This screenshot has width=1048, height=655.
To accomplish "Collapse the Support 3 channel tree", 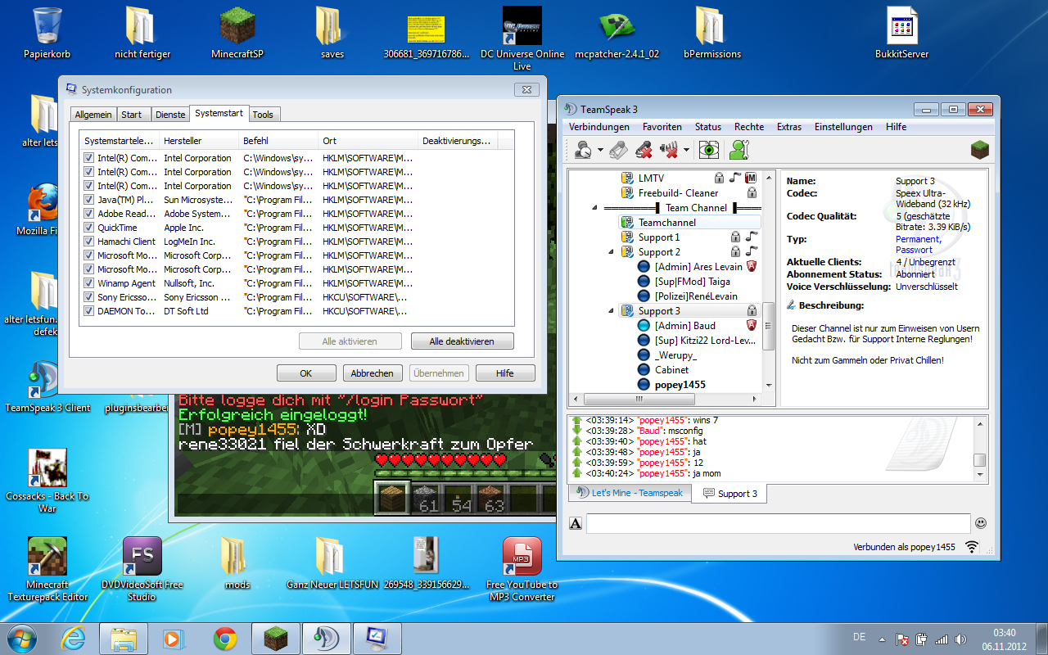I will pos(612,311).
